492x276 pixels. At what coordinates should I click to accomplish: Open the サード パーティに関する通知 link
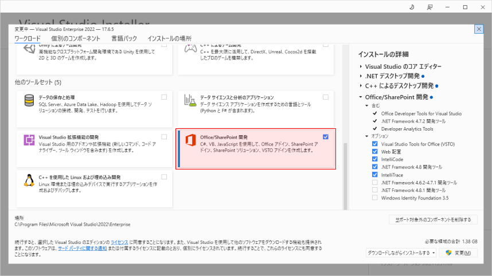[82, 248]
